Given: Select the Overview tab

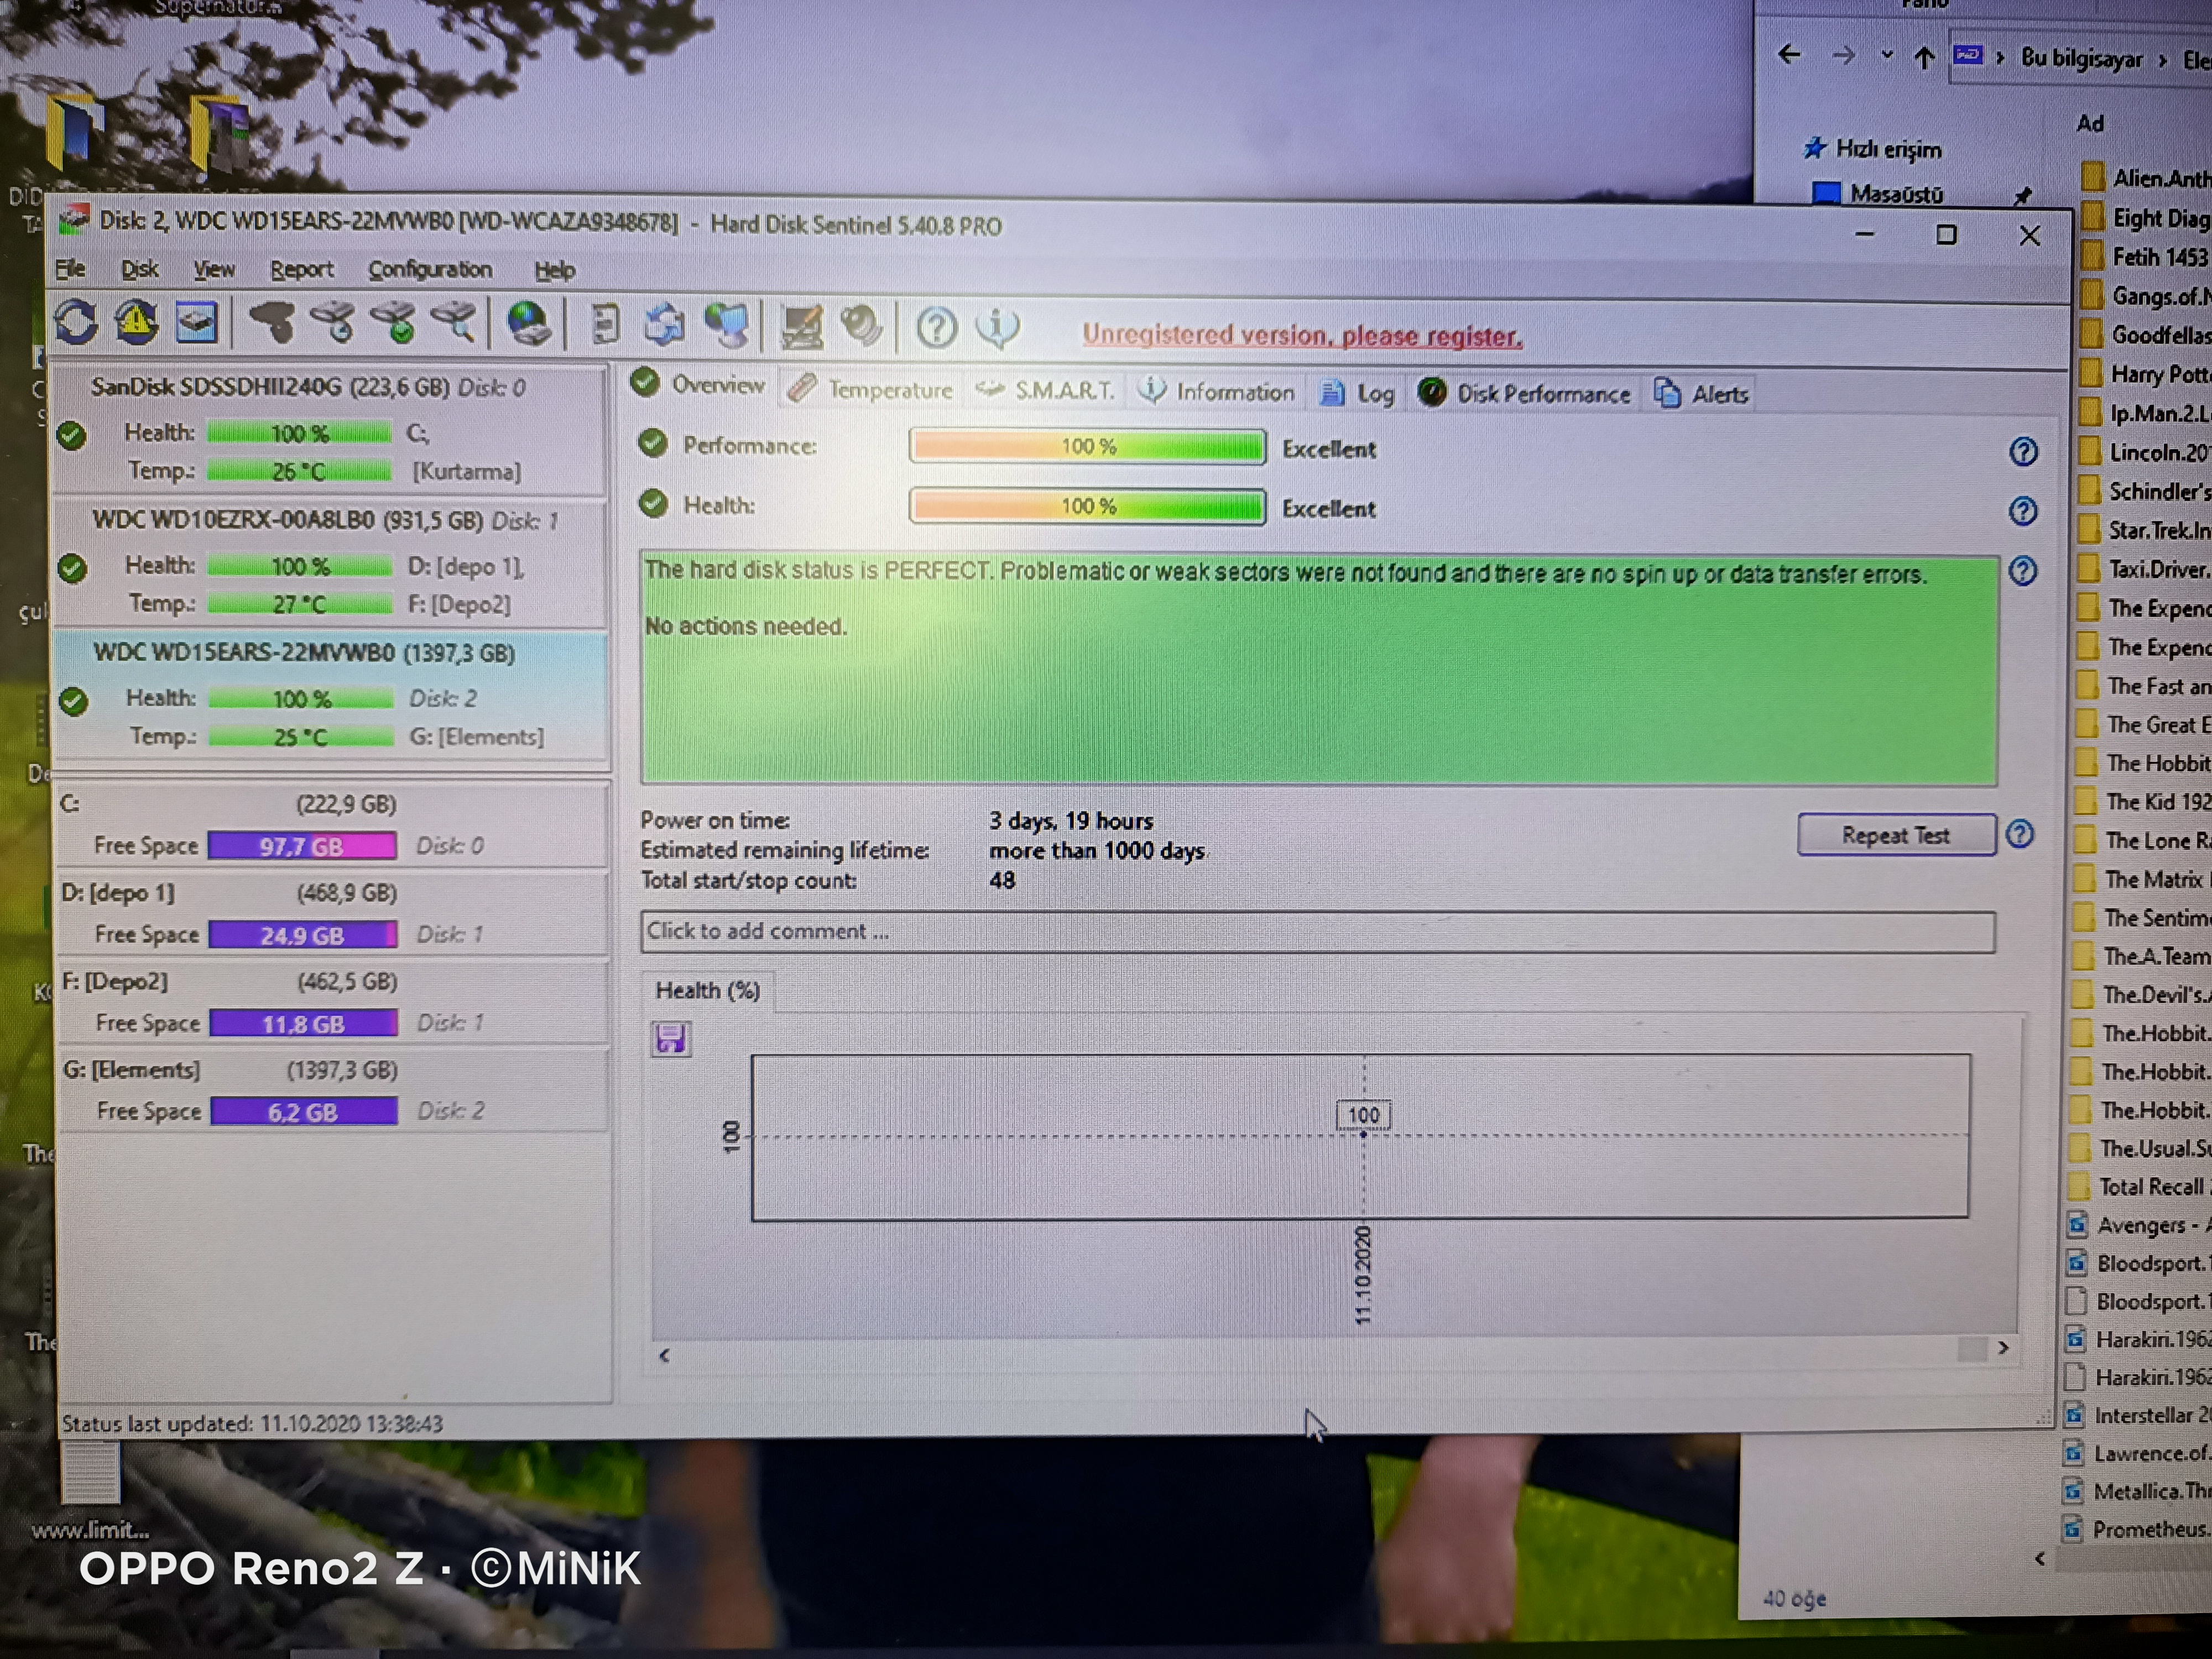Looking at the screenshot, I should pos(698,384).
